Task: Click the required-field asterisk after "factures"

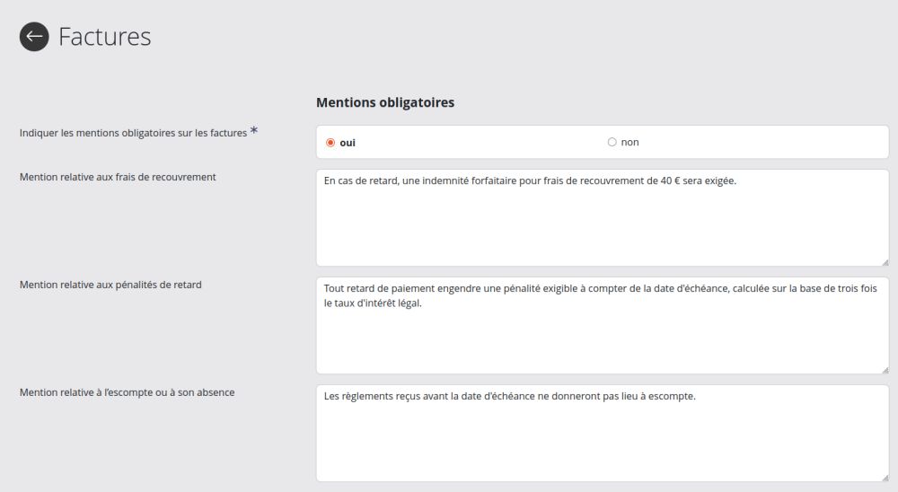Action: click(x=254, y=131)
